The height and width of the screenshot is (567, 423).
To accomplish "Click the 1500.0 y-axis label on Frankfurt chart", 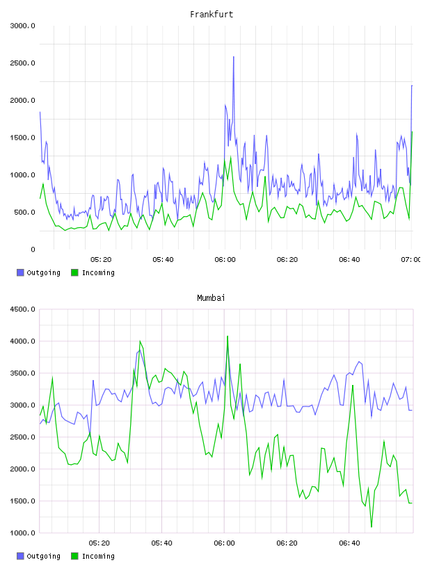I will [22, 138].
